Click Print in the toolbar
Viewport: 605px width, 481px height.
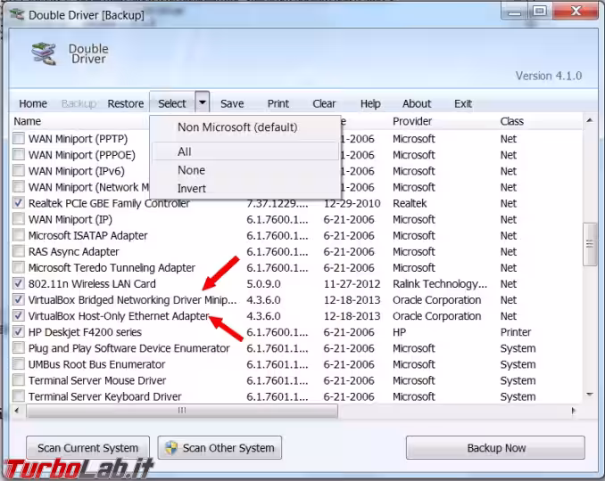coord(278,103)
